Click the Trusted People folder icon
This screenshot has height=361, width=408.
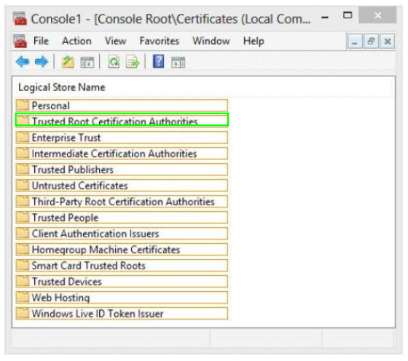23,218
